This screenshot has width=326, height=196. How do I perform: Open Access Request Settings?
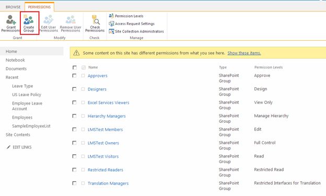[132, 24]
